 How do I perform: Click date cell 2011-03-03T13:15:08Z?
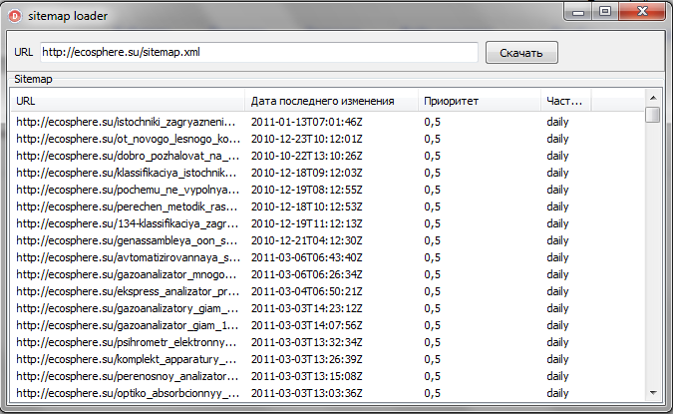pos(306,376)
